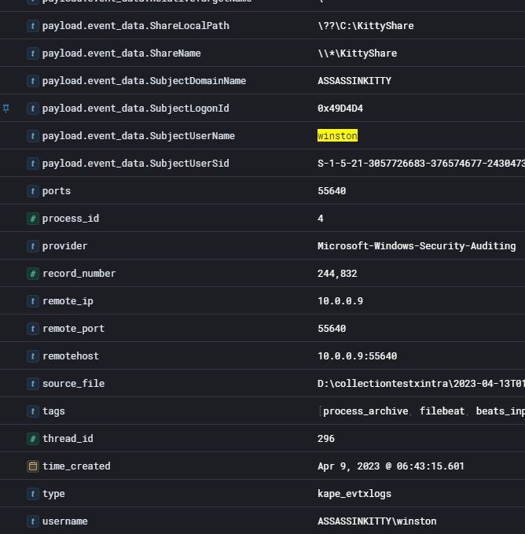The image size is (525, 534).
Task: Click the remotehost value 10.0.0.9:55640
Action: coord(357,356)
